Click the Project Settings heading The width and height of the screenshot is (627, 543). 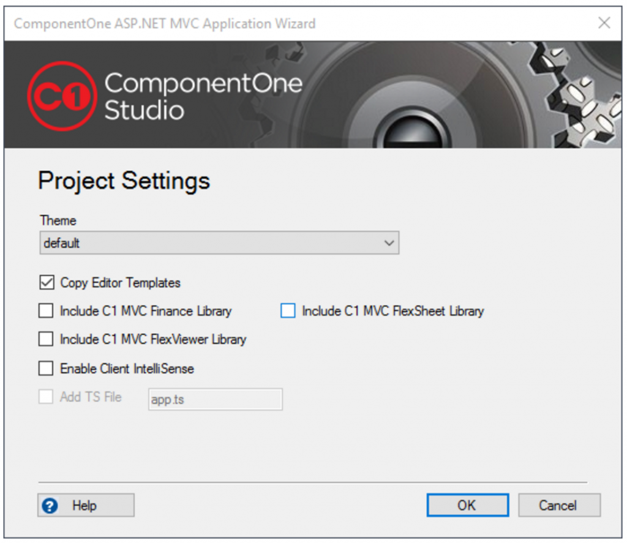pyautogui.click(x=124, y=181)
